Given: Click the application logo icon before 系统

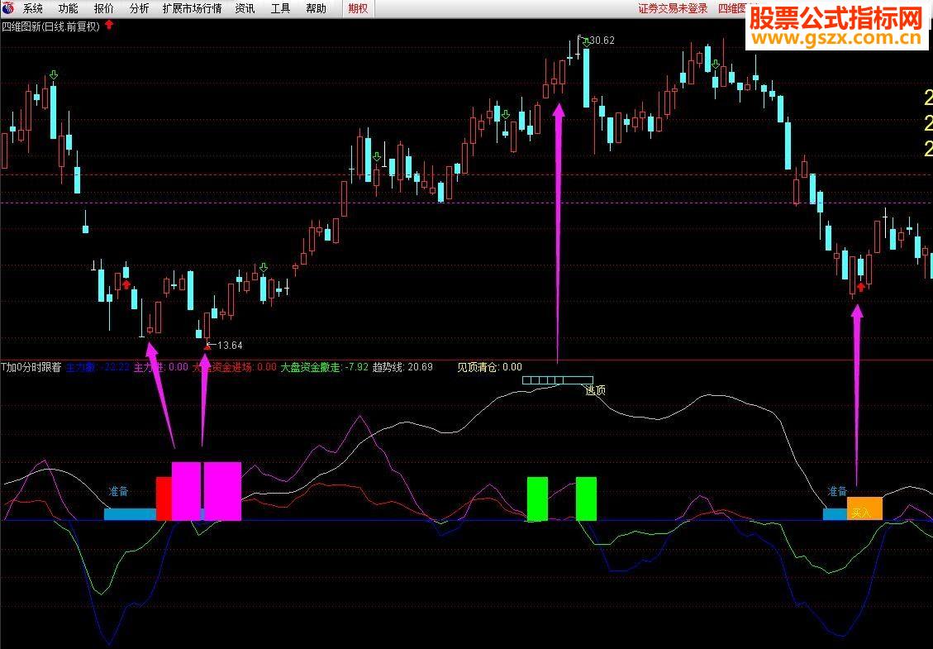Looking at the screenshot, I should [7, 7].
